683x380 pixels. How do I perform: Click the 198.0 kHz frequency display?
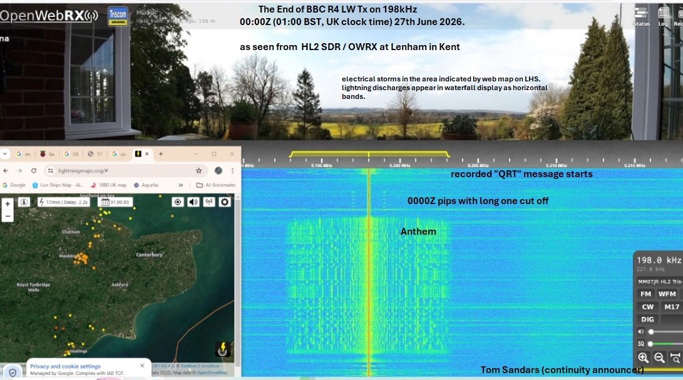click(659, 260)
